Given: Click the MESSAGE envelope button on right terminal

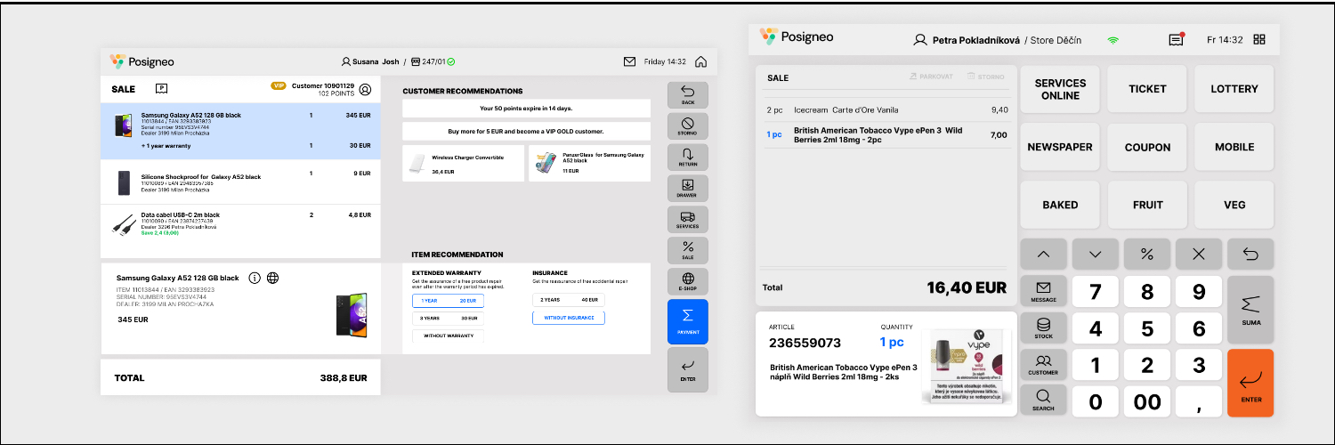Looking at the screenshot, I should (1043, 291).
